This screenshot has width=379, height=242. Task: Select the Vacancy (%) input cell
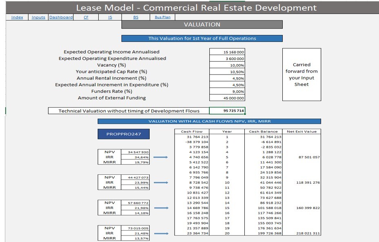tap(227, 65)
